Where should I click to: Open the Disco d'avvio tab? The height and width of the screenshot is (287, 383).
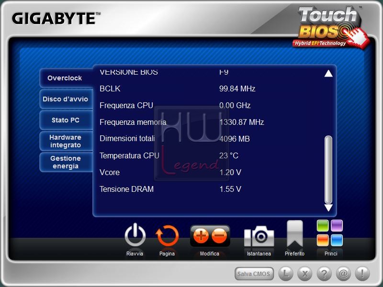pyautogui.click(x=66, y=99)
